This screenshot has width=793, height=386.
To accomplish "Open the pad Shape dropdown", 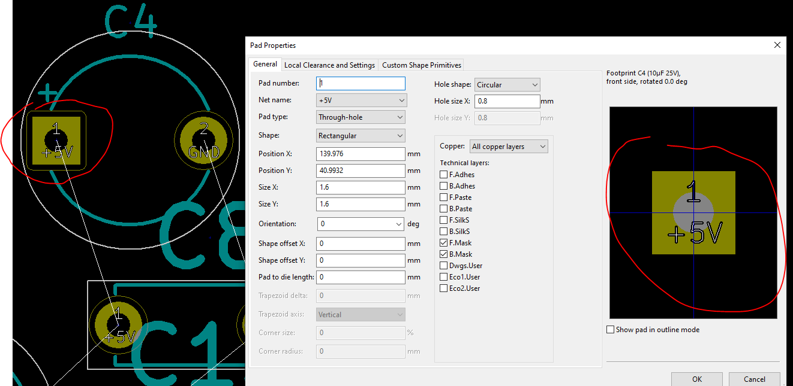I will 361,136.
